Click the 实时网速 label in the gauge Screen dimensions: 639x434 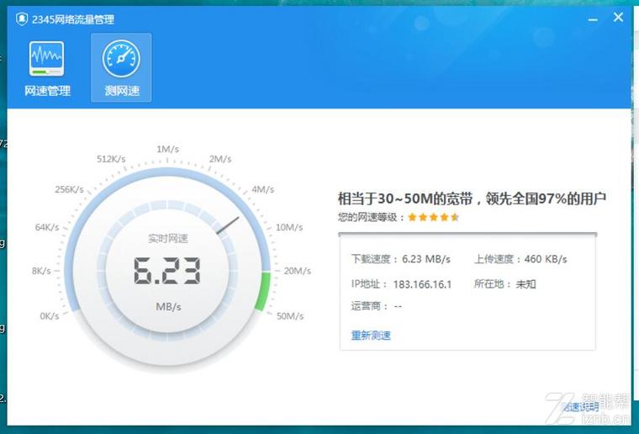[x=168, y=238]
